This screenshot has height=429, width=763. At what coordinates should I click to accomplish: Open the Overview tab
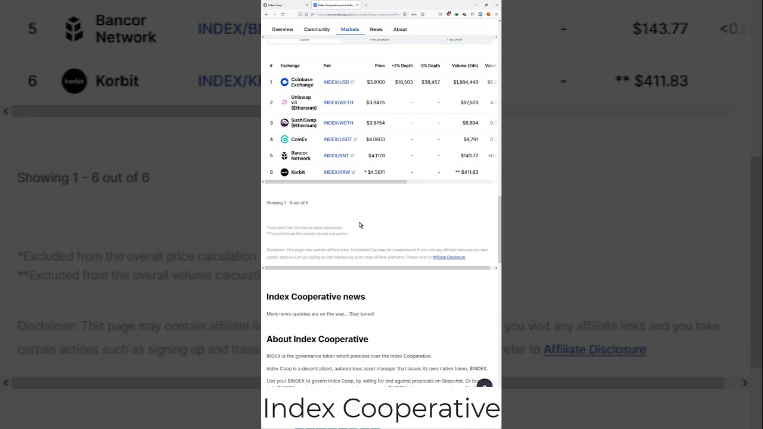click(x=283, y=29)
